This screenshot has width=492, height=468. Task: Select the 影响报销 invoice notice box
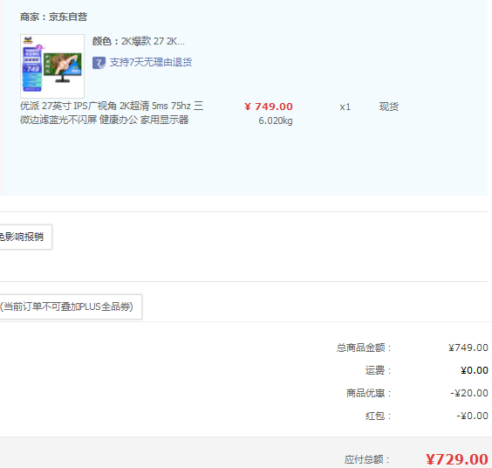click(x=25, y=237)
